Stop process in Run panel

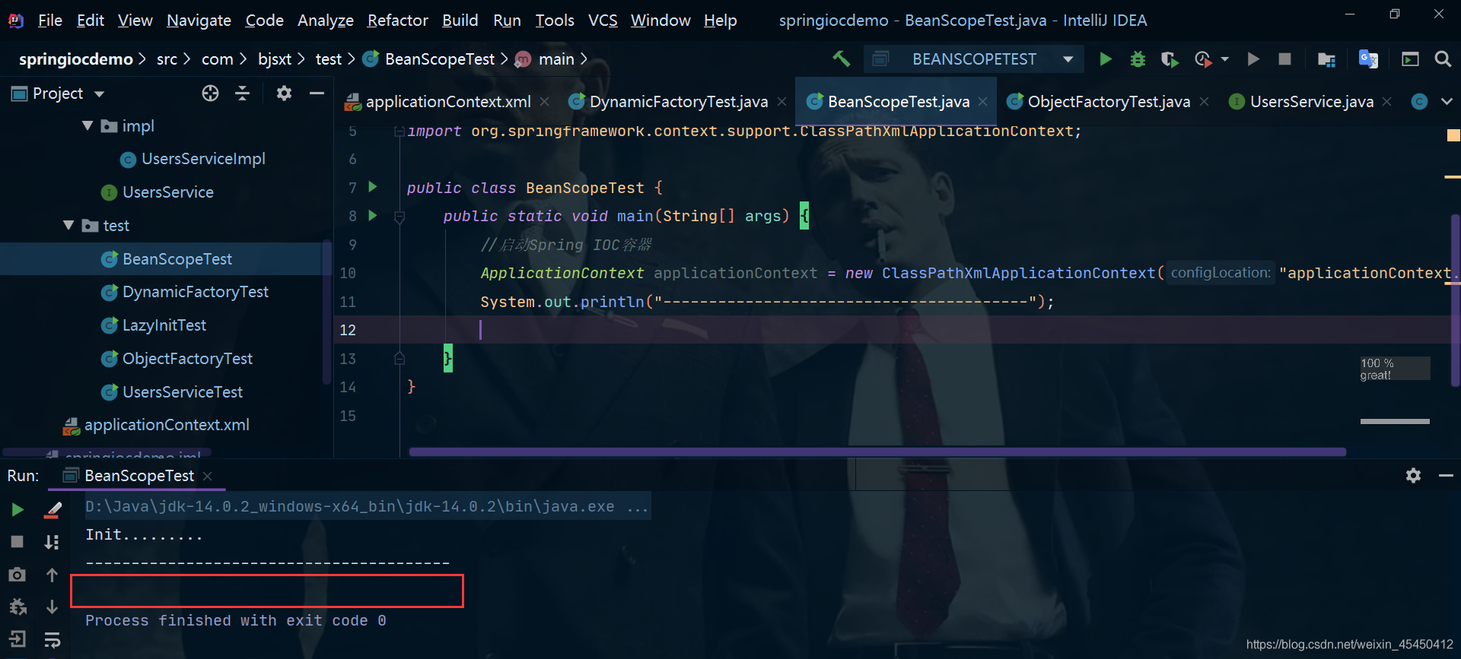click(x=17, y=541)
